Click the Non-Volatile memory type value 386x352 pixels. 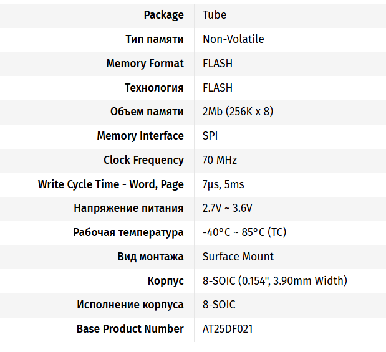(233, 39)
